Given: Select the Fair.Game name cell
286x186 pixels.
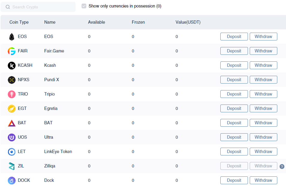Looking at the screenshot, I should tap(54, 51).
